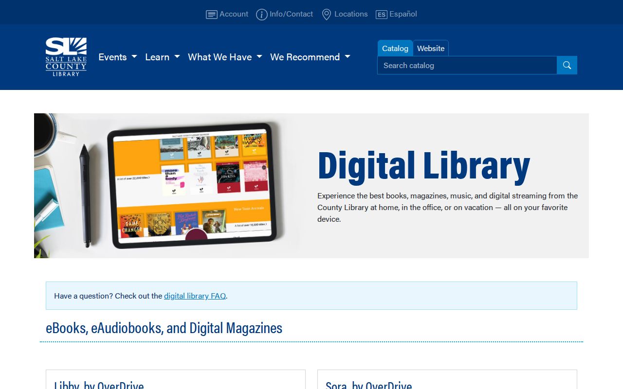
Task: Expand the Learn dropdown menu
Action: pyautogui.click(x=163, y=57)
